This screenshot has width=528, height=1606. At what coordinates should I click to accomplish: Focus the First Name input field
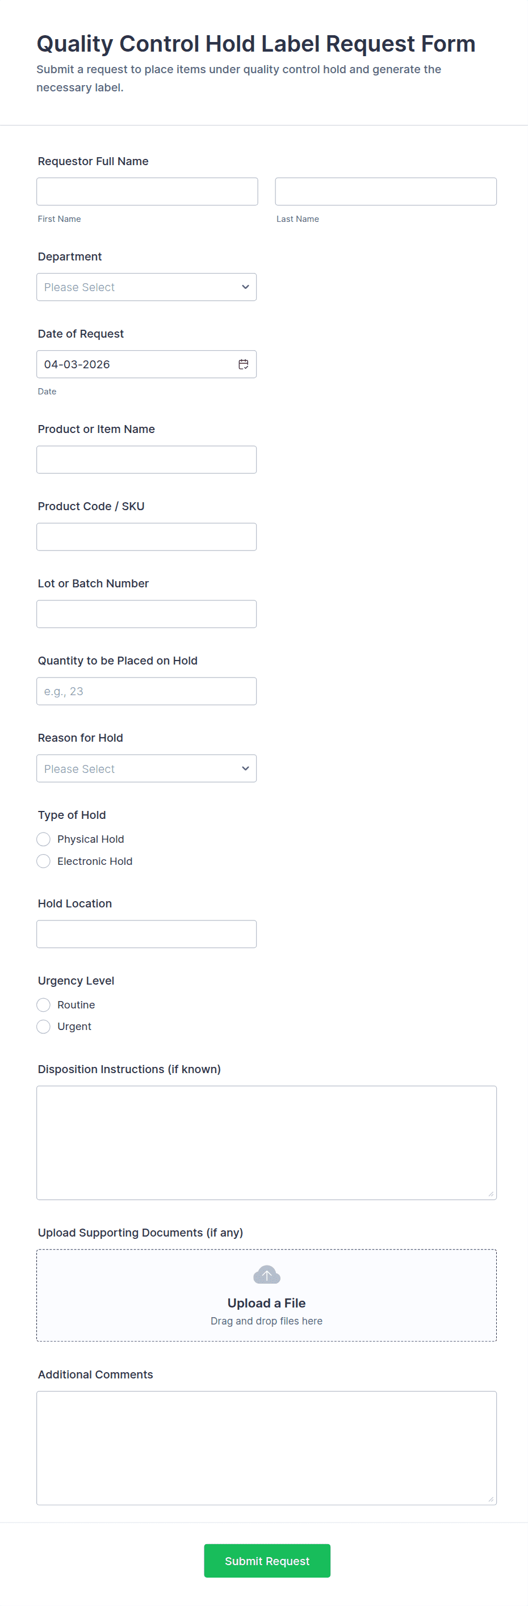(147, 191)
